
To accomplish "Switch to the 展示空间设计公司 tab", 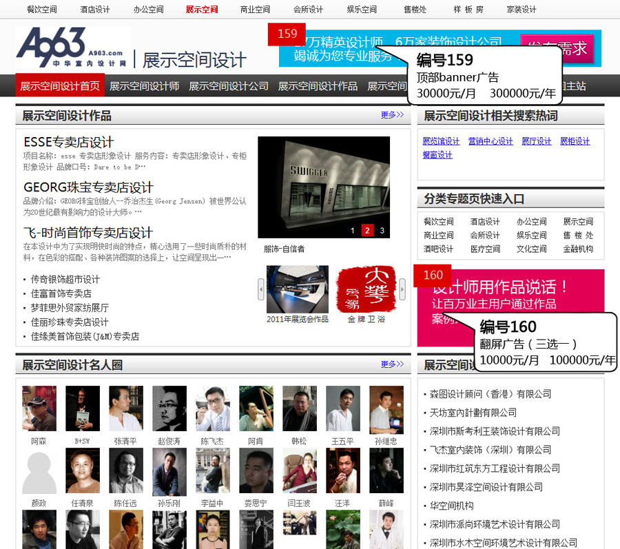I will tap(229, 86).
